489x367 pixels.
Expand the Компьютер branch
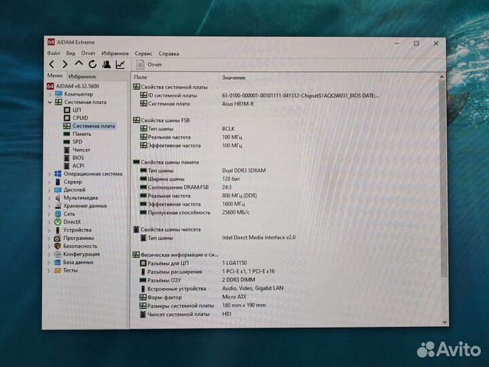(x=50, y=94)
